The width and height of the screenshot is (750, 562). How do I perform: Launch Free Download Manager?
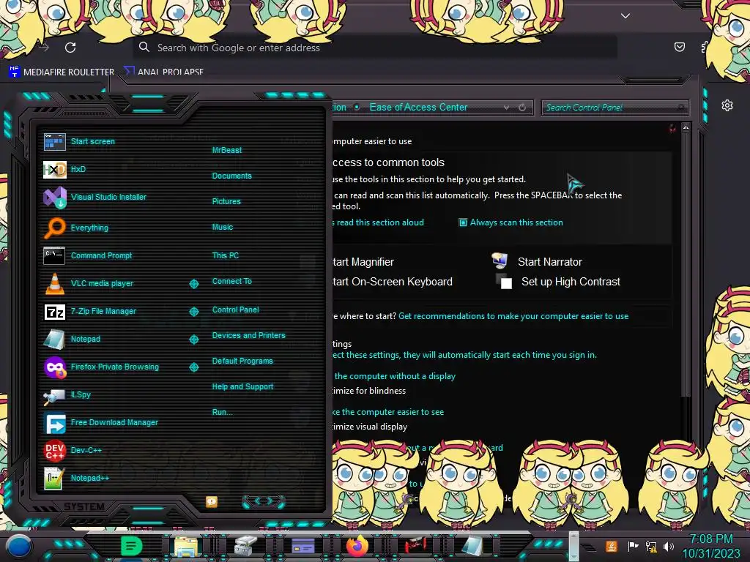coord(101,422)
